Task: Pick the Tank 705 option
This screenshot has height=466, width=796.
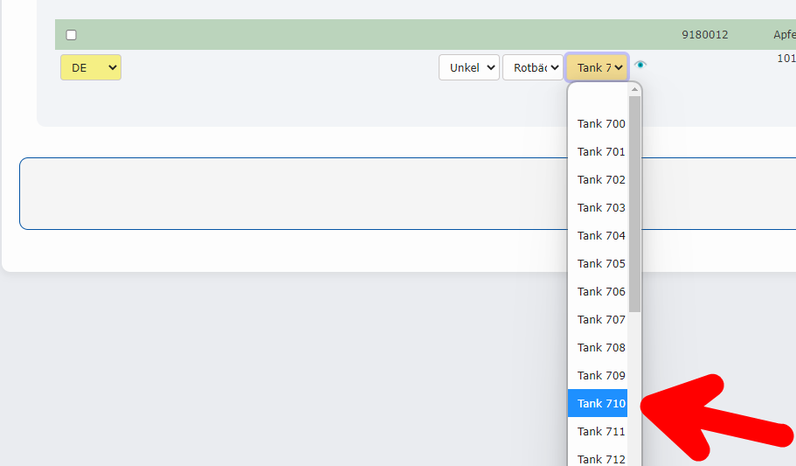Action: 601,264
